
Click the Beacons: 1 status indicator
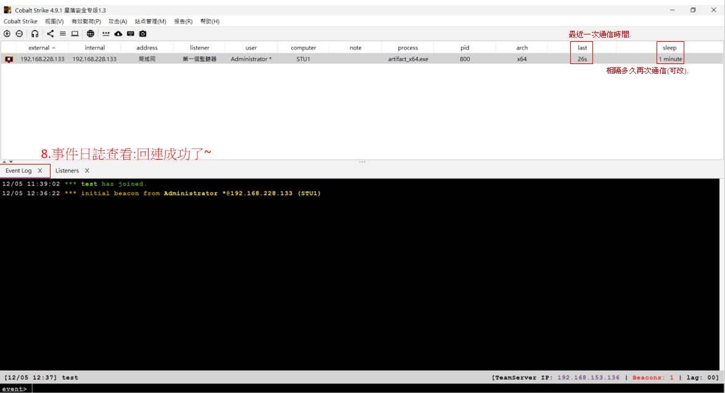[653, 378]
